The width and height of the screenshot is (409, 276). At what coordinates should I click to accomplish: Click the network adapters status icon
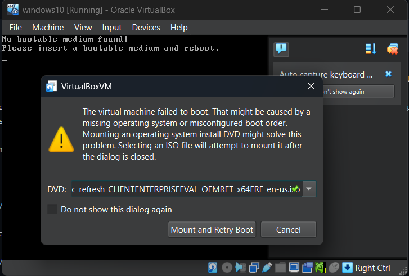(254, 268)
